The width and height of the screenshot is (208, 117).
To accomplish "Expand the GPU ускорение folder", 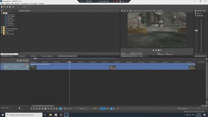I will pos(2,30).
